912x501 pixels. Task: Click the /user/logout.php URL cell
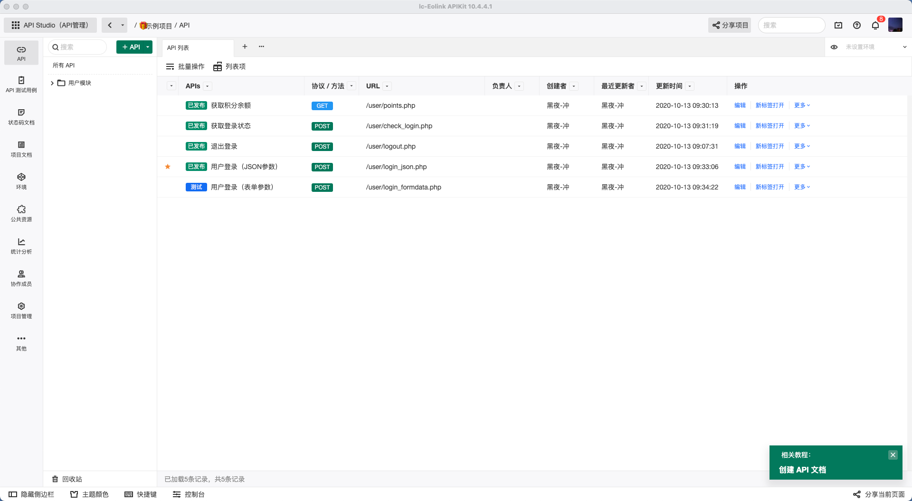pyautogui.click(x=390, y=146)
